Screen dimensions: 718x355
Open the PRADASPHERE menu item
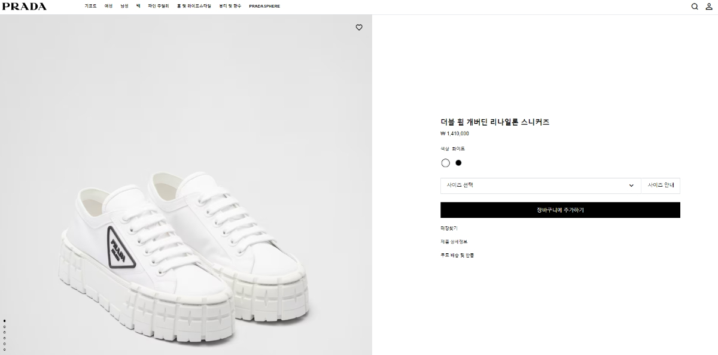(x=264, y=6)
